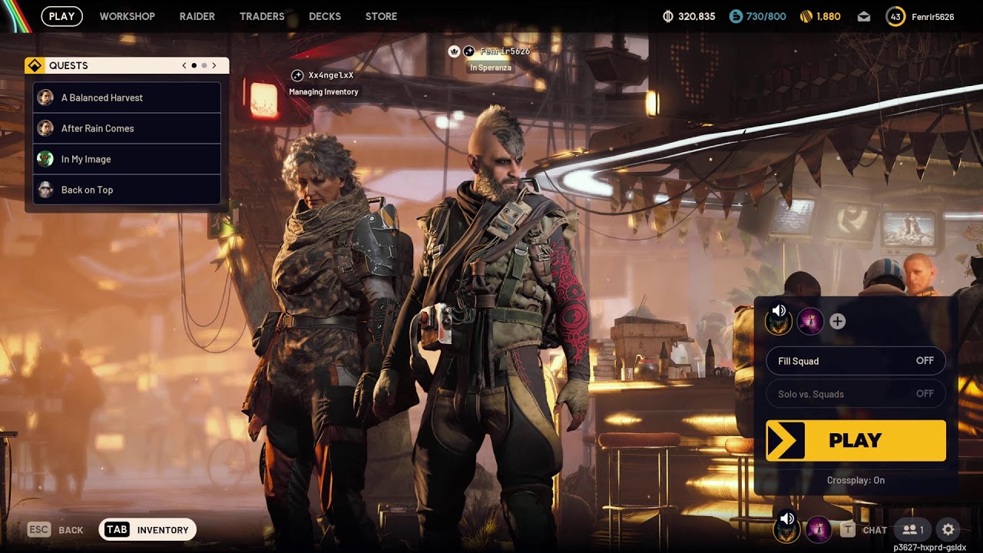Select the first quests page dot
Image resolution: width=983 pixels, height=553 pixels.
194,65
